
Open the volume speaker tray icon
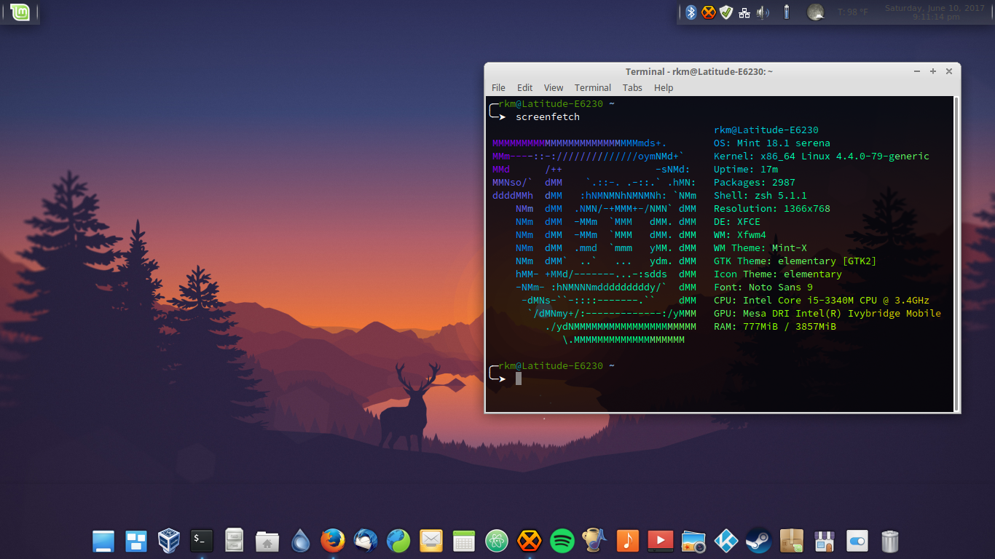763,12
